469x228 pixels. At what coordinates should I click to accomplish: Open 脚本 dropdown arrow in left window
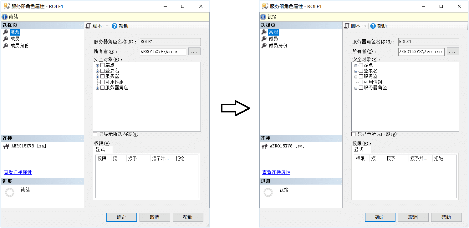[107, 26]
